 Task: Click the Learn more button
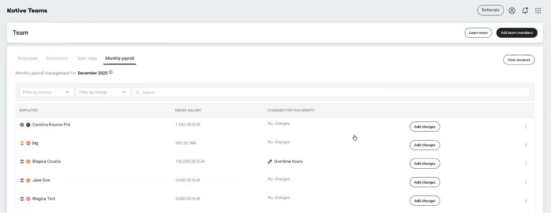point(478,33)
